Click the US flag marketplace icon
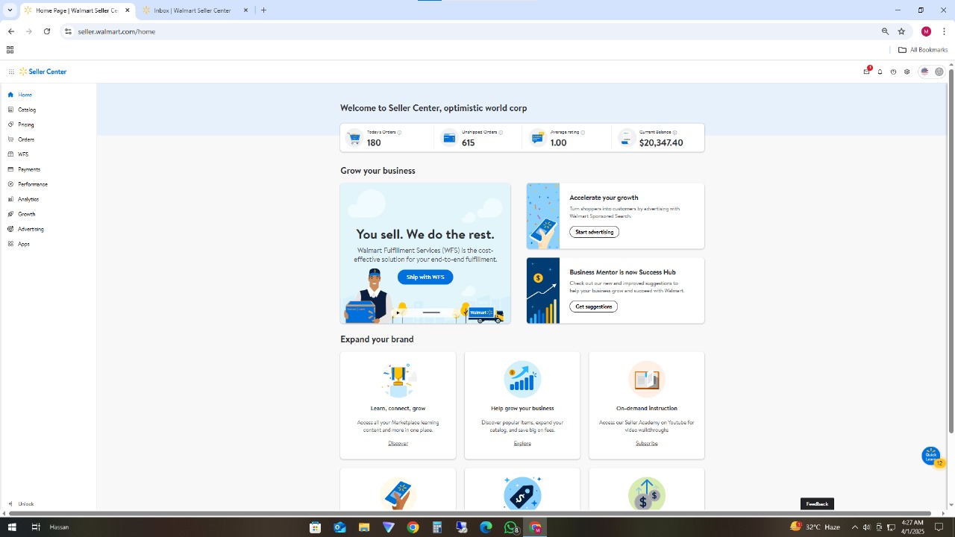This screenshot has width=955, height=537. click(x=924, y=72)
